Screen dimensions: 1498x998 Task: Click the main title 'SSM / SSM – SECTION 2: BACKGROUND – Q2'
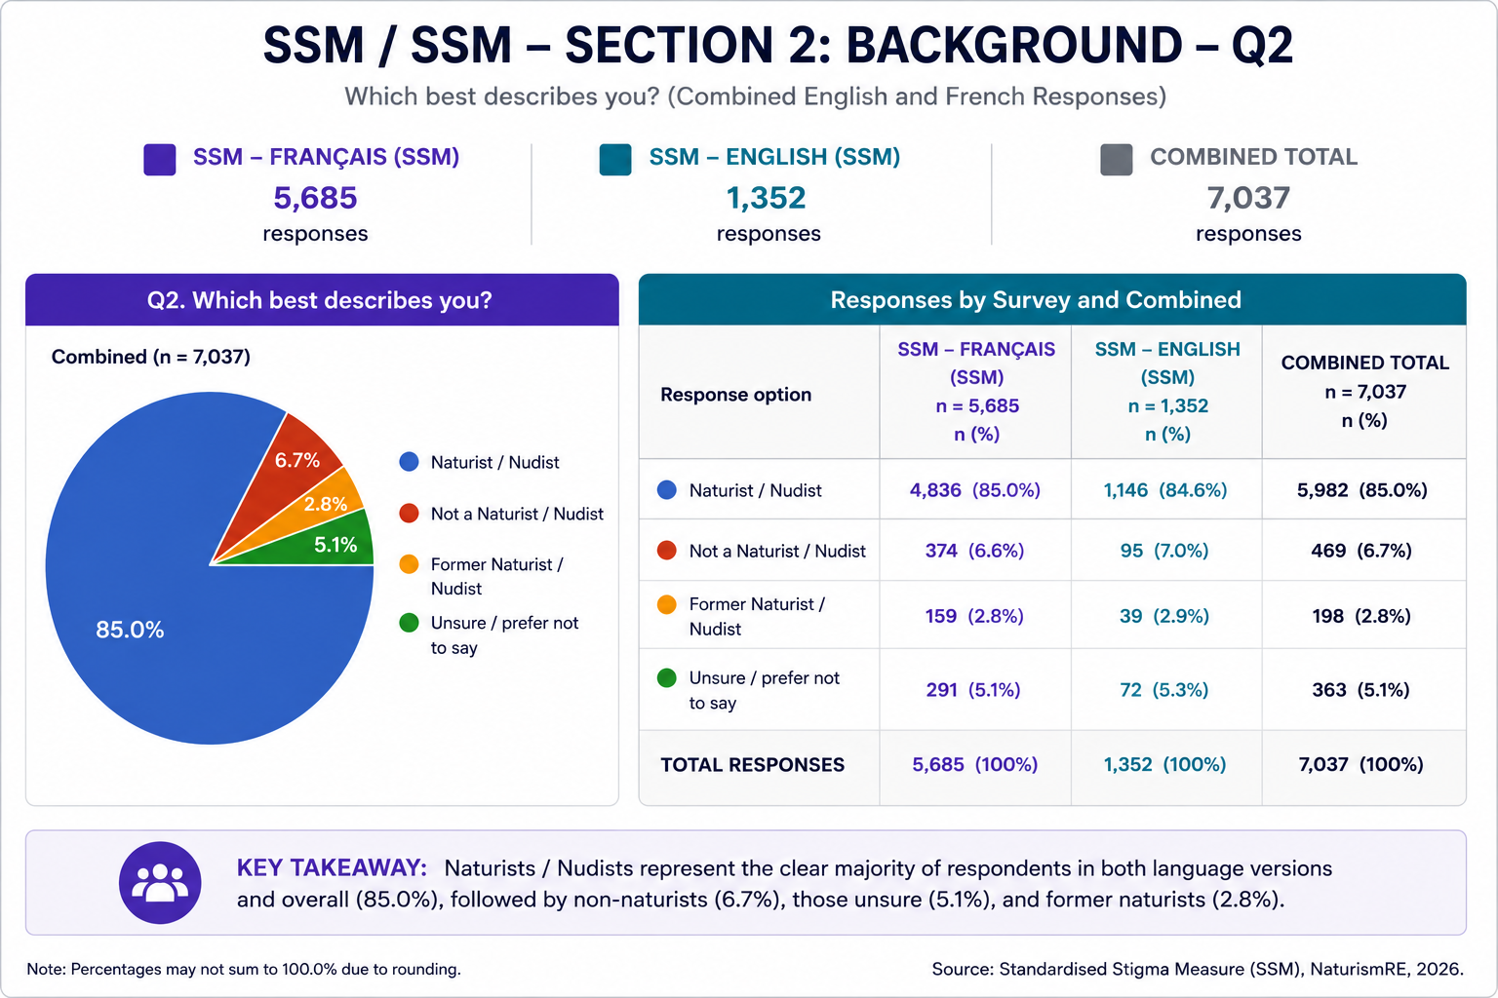point(778,46)
